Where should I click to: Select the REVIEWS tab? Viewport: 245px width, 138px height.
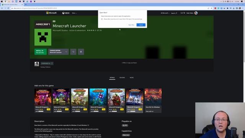click(122, 78)
